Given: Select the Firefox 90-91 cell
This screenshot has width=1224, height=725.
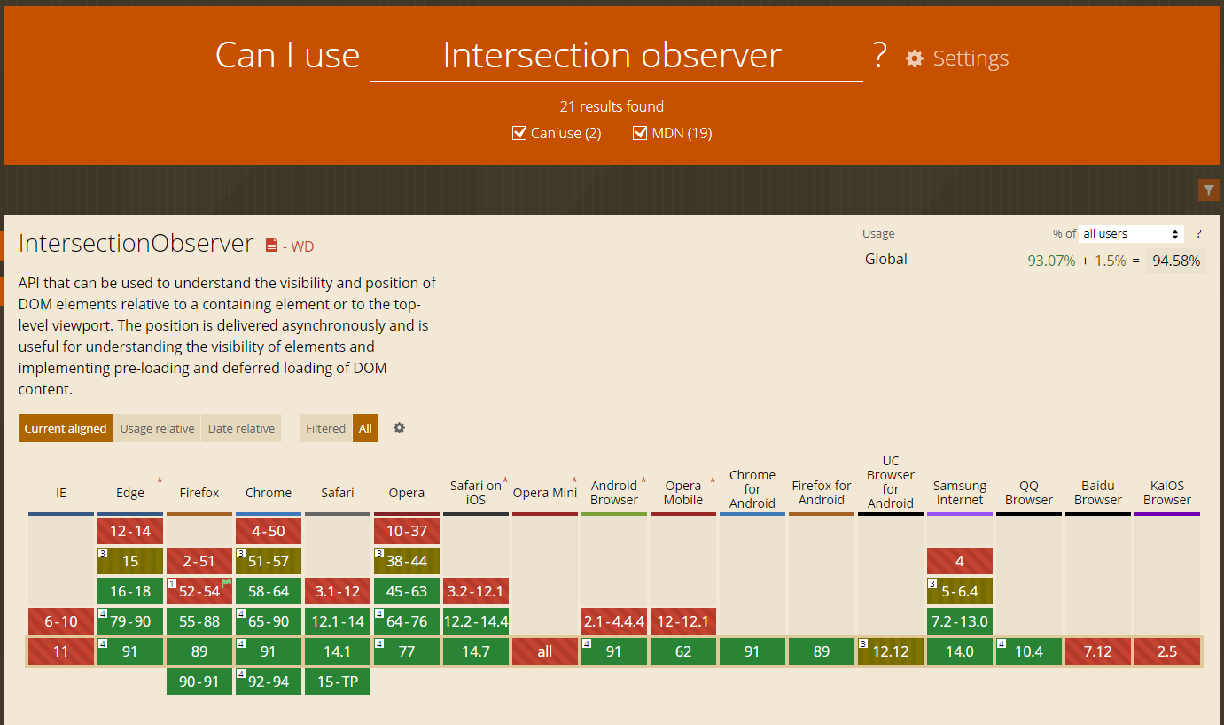Looking at the screenshot, I should [x=199, y=682].
